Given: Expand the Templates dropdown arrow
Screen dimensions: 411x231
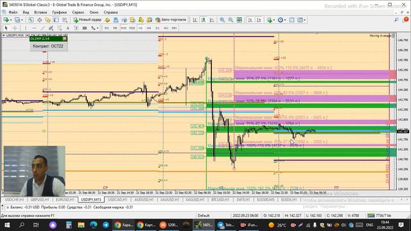Looking at the screenshot, I should [304, 20].
